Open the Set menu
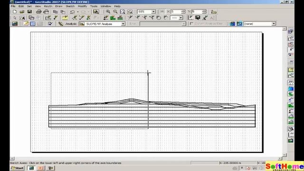 click(29, 6)
